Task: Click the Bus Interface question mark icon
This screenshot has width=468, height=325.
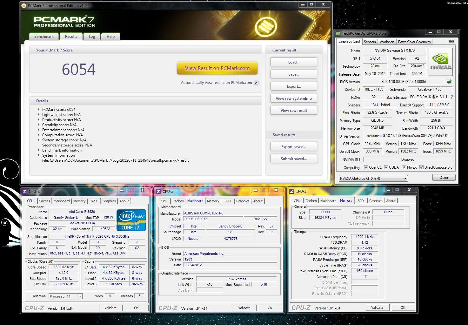Action: [x=452, y=97]
